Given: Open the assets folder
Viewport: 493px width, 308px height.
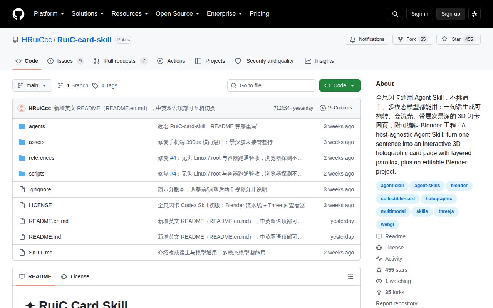Looking at the screenshot, I should coord(37,142).
